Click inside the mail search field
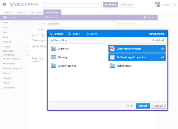 (73, 5)
